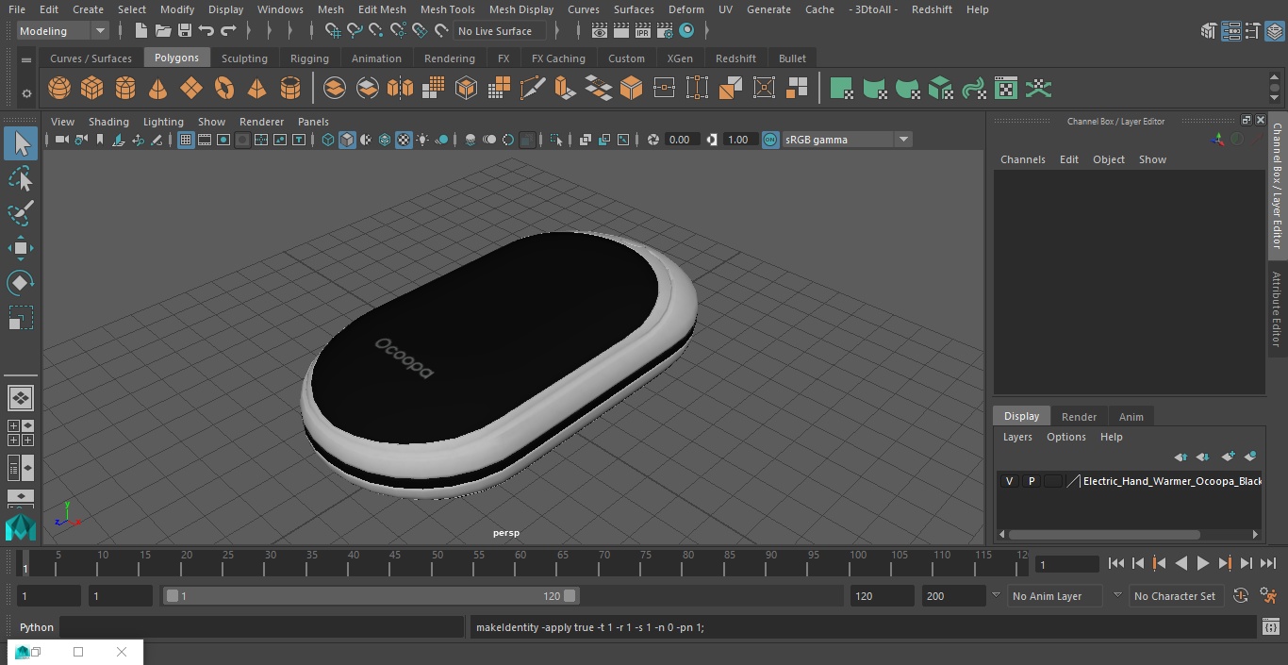
Task: Open the Attribute Editor side tab
Action: point(1278,310)
